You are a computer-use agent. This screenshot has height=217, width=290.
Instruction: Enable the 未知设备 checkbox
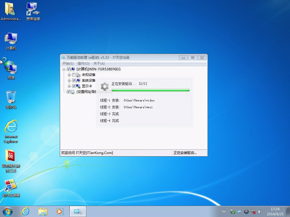74,75
